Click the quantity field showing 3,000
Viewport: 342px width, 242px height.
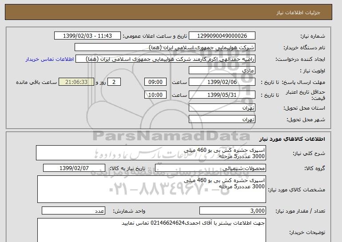point(232,210)
